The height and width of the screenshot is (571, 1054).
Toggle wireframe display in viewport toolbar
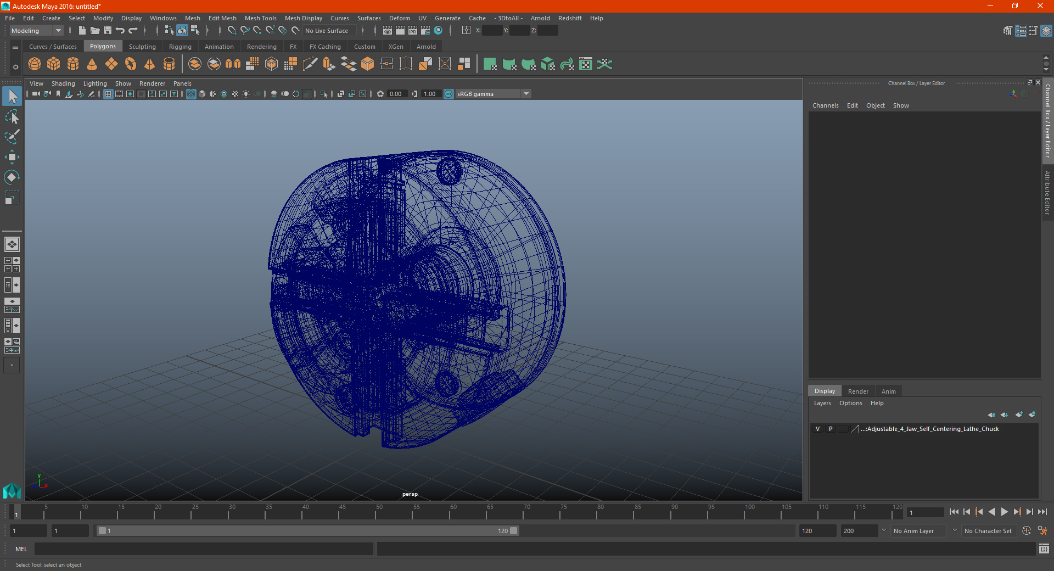click(191, 94)
